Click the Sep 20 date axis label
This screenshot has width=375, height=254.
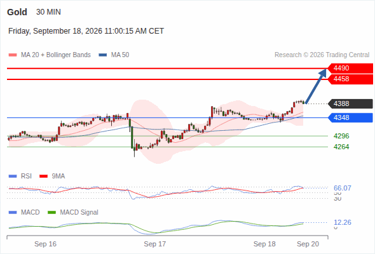coord(308,244)
